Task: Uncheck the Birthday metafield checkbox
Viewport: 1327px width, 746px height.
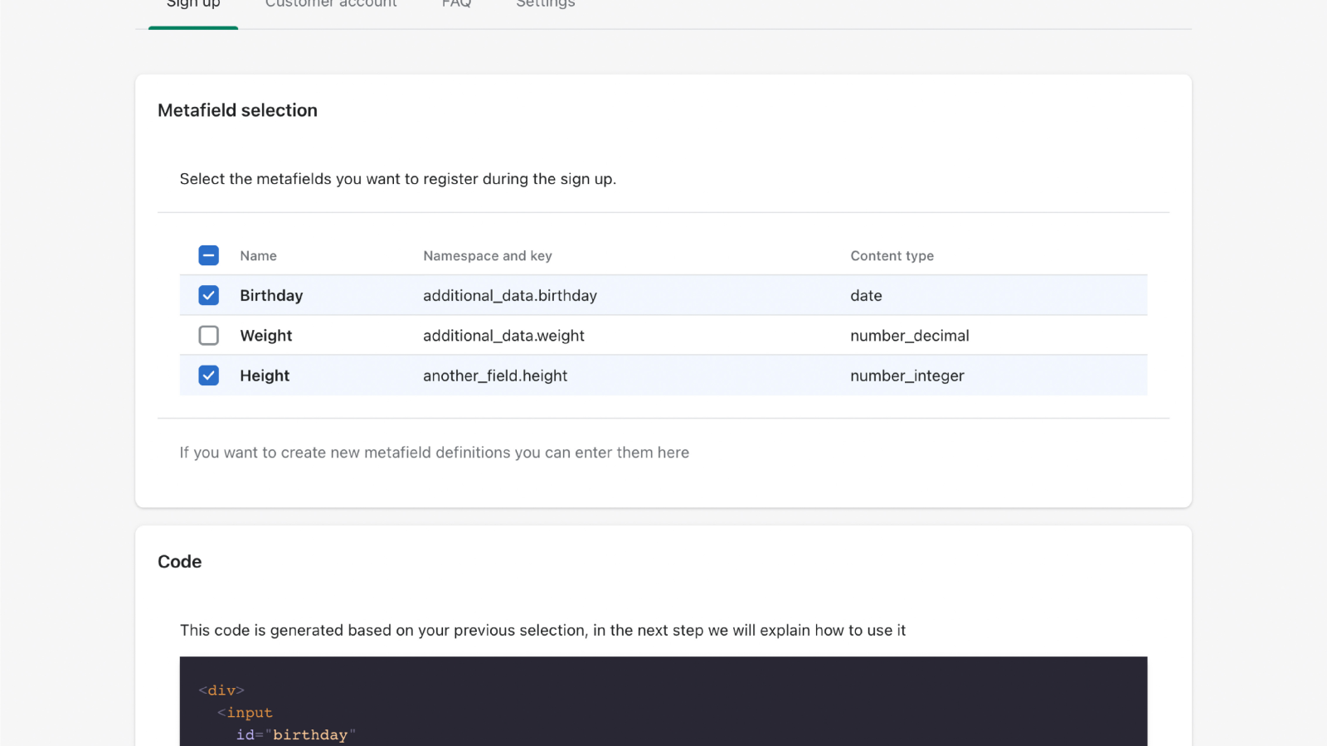Action: pyautogui.click(x=209, y=296)
